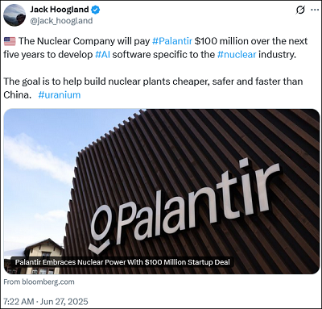Screen dimensions: 322x309
Task: Open the #nuclear hashtag
Action: [x=237, y=55]
